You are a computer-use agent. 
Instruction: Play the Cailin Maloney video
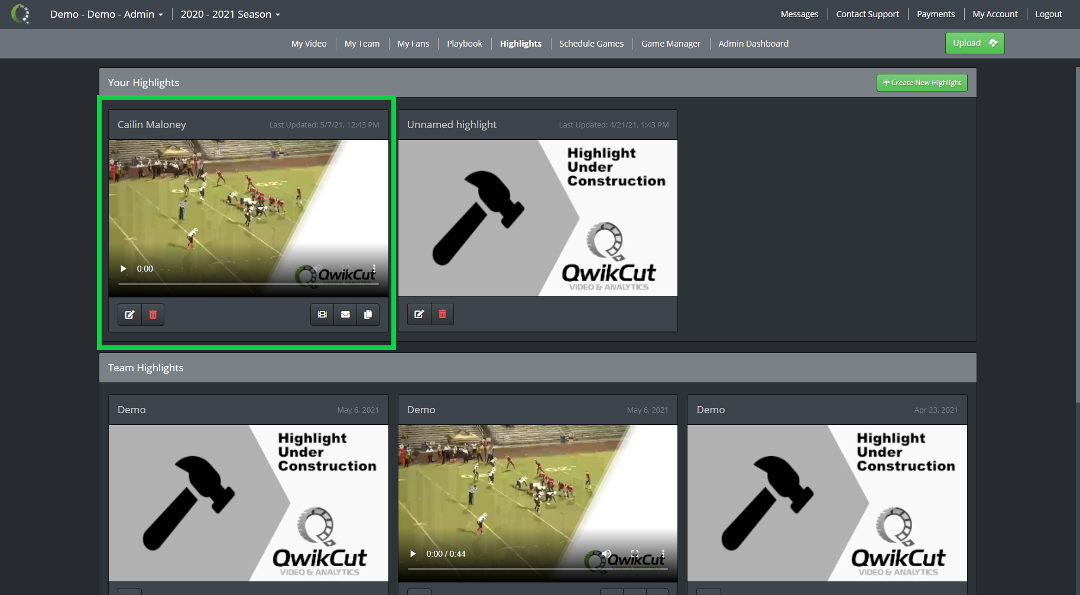(x=123, y=268)
